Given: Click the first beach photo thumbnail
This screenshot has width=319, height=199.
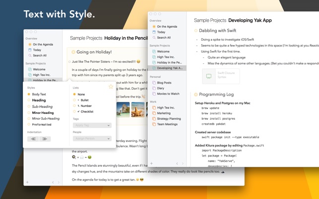Looking at the screenshot, I should tap(123, 109).
